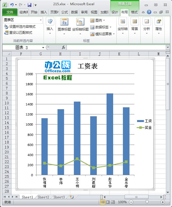Select the Sheet2 worksheet tab
Viewport: 172px width, 207px height.
tap(43, 197)
